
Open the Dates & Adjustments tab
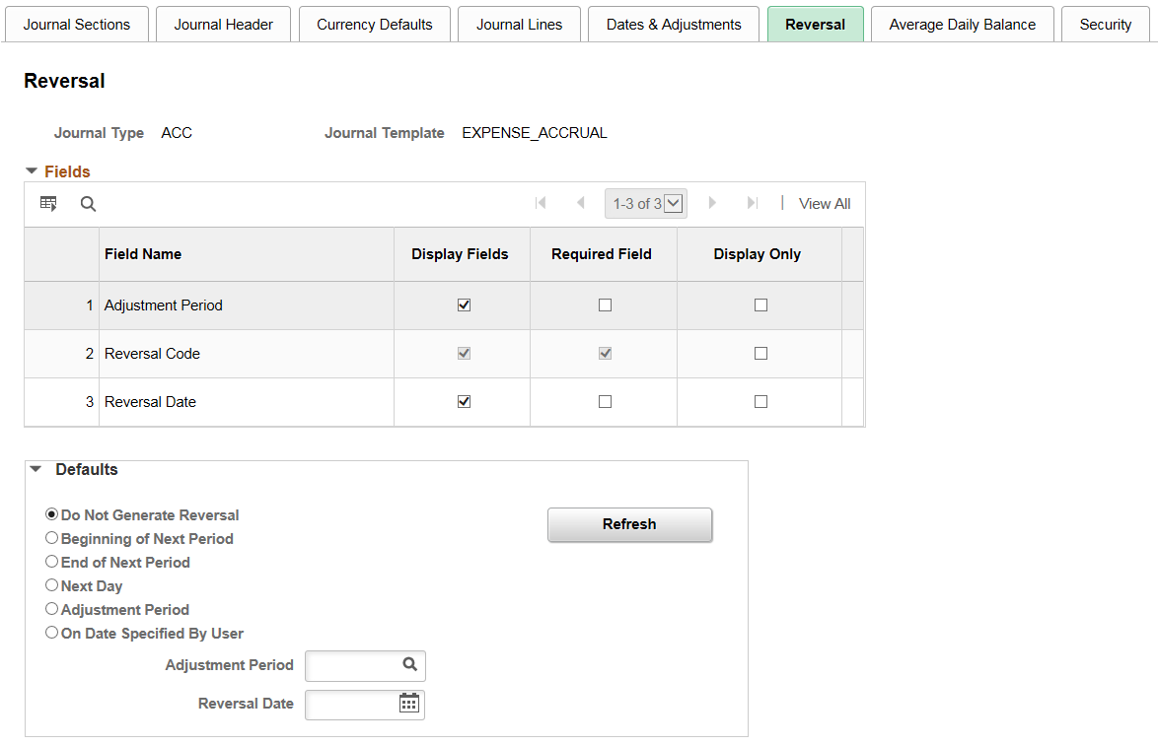point(674,25)
